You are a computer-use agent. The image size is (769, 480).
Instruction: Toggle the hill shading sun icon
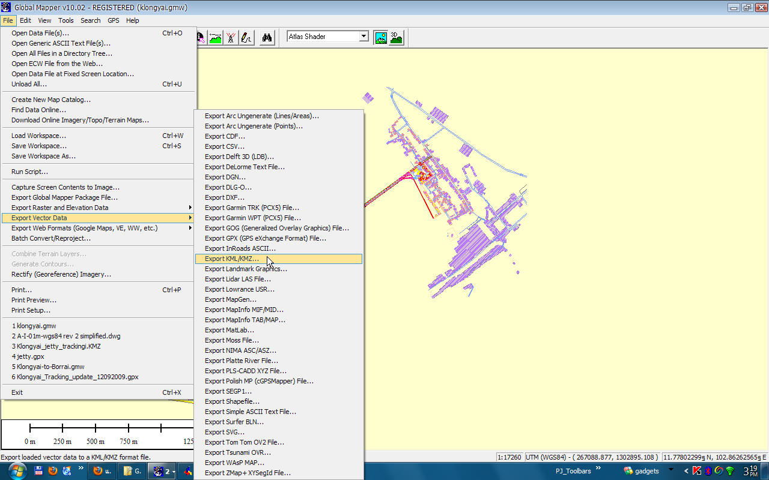pyautogui.click(x=381, y=37)
